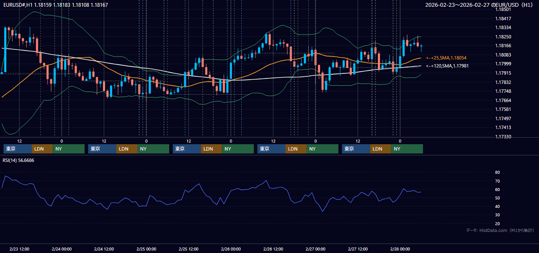
Task: Click price axis value 1.18501
Action: tap(503, 9)
